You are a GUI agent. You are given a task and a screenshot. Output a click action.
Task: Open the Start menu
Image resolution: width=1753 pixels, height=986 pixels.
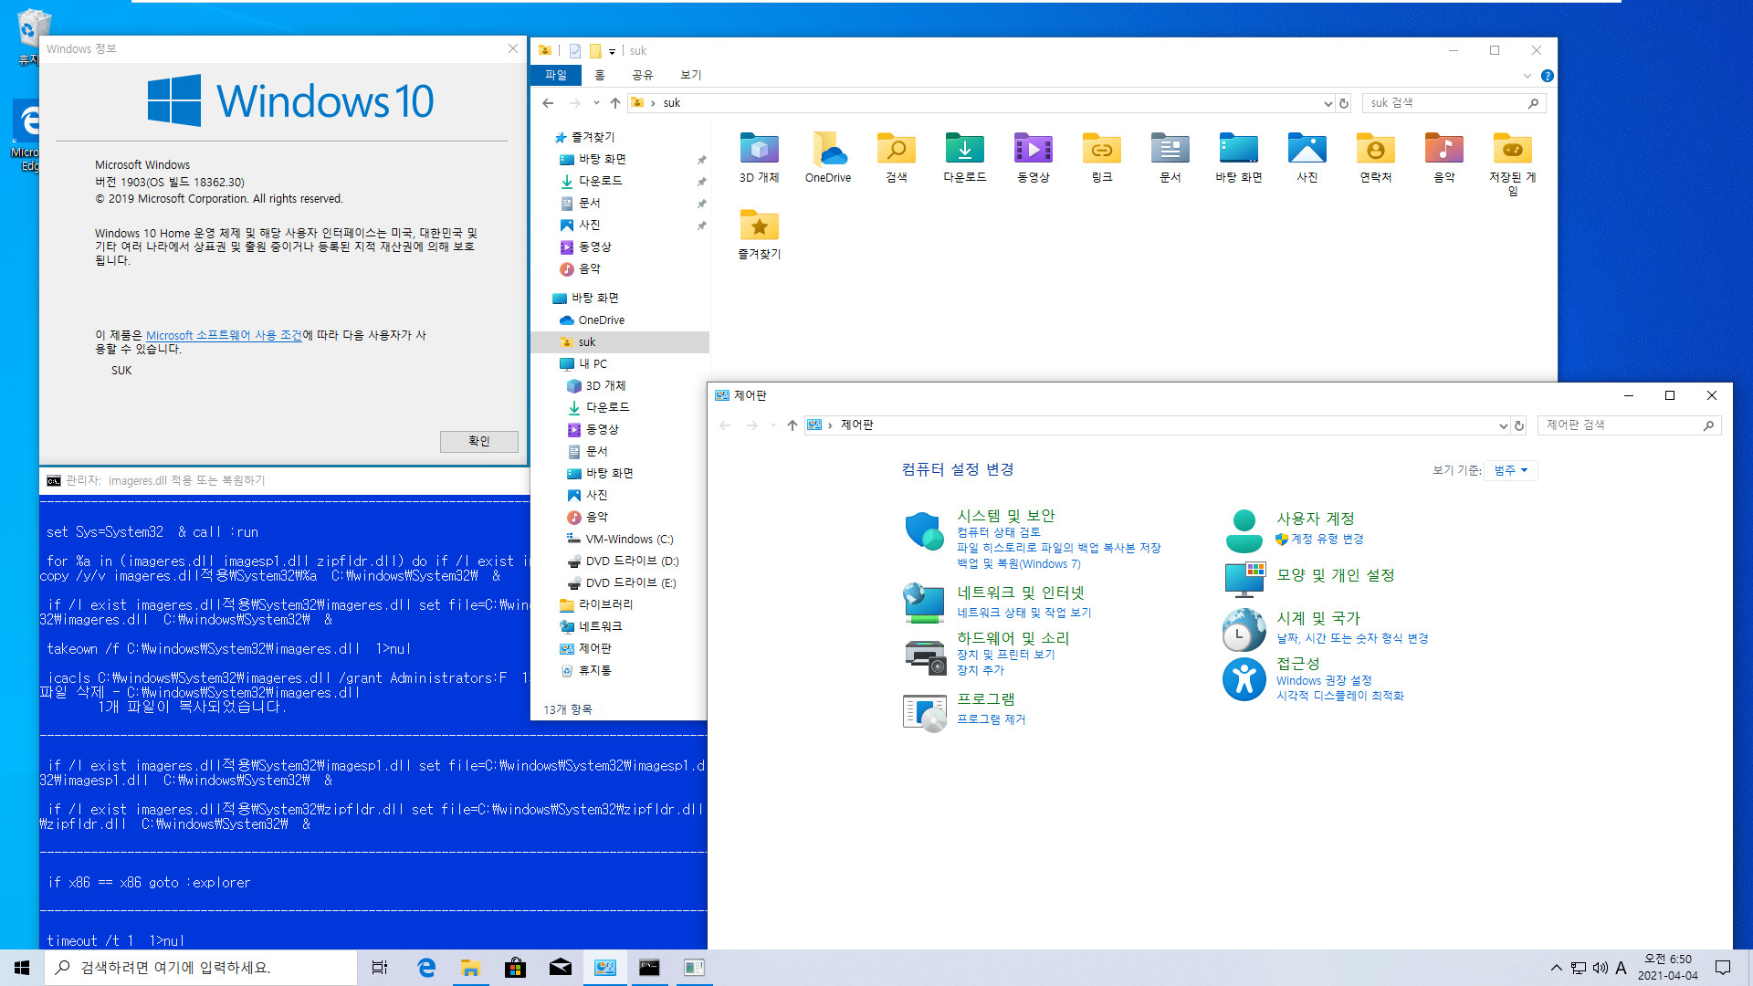pos(22,968)
